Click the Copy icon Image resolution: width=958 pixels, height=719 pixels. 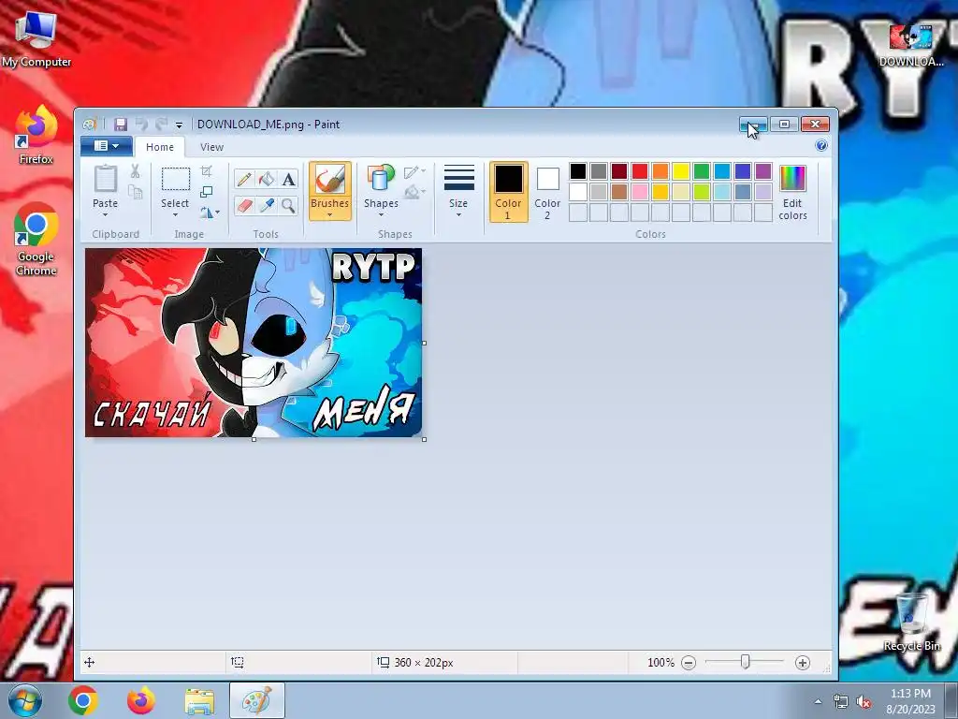[135, 192]
